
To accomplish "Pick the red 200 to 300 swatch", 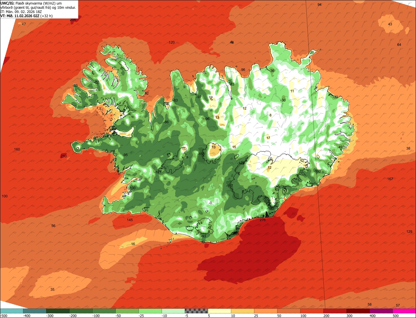I will [335, 311].
